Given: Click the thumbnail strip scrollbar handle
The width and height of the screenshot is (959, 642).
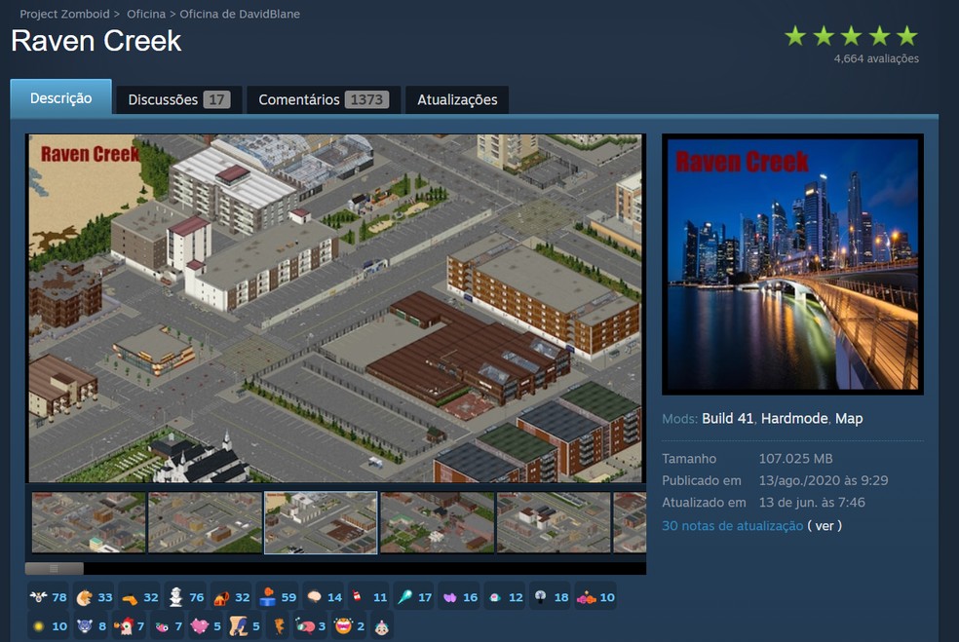Looking at the screenshot, I should (54, 568).
